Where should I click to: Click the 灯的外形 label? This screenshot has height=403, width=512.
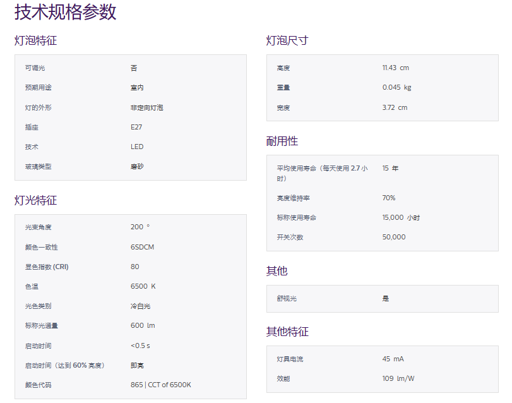click(x=39, y=107)
